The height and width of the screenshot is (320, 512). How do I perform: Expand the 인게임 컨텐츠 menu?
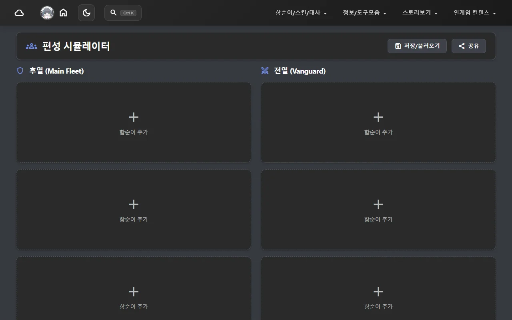pyautogui.click(x=475, y=13)
